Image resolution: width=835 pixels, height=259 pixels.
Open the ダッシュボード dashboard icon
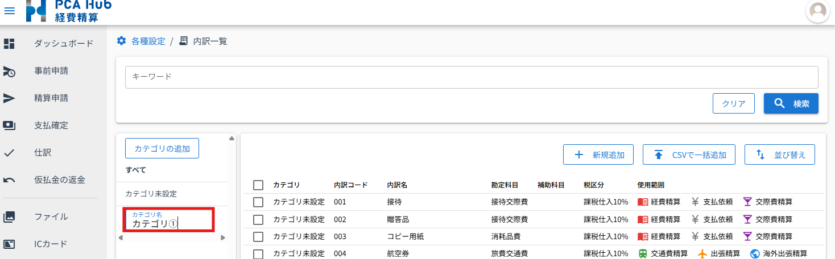pyautogui.click(x=9, y=44)
